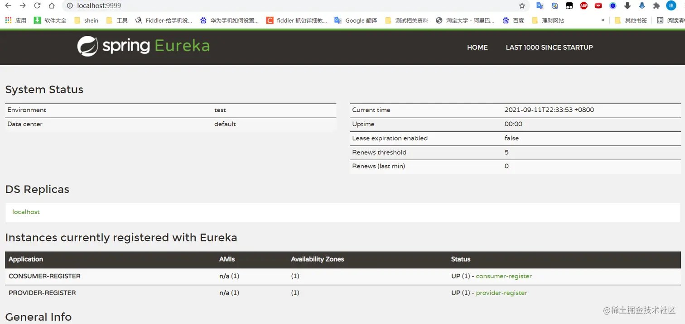685x324 pixels.
Task: Open the 阅读清单 reading list
Action: pos(671,20)
